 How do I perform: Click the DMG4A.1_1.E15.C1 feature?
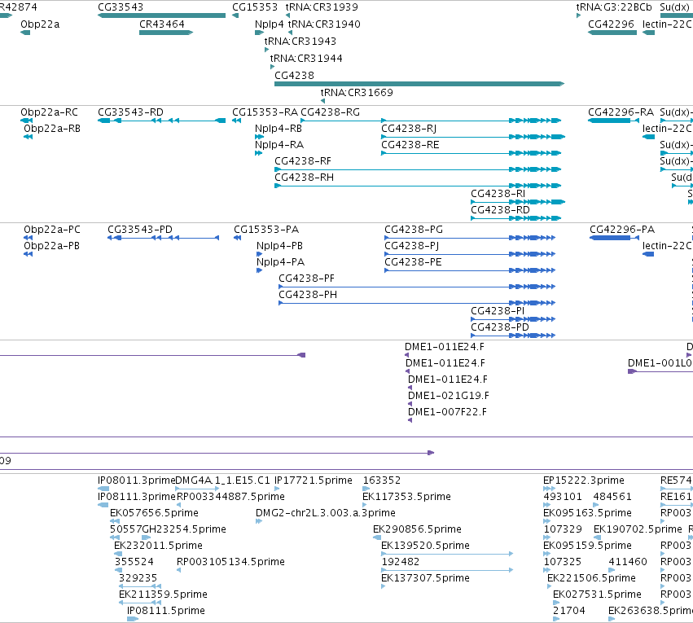click(197, 489)
